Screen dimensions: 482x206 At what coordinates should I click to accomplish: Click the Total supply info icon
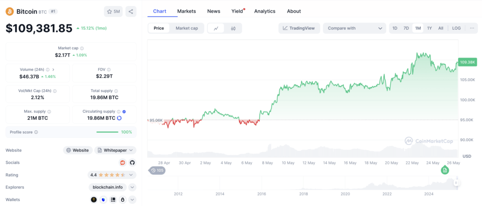pyautogui.click(x=116, y=91)
